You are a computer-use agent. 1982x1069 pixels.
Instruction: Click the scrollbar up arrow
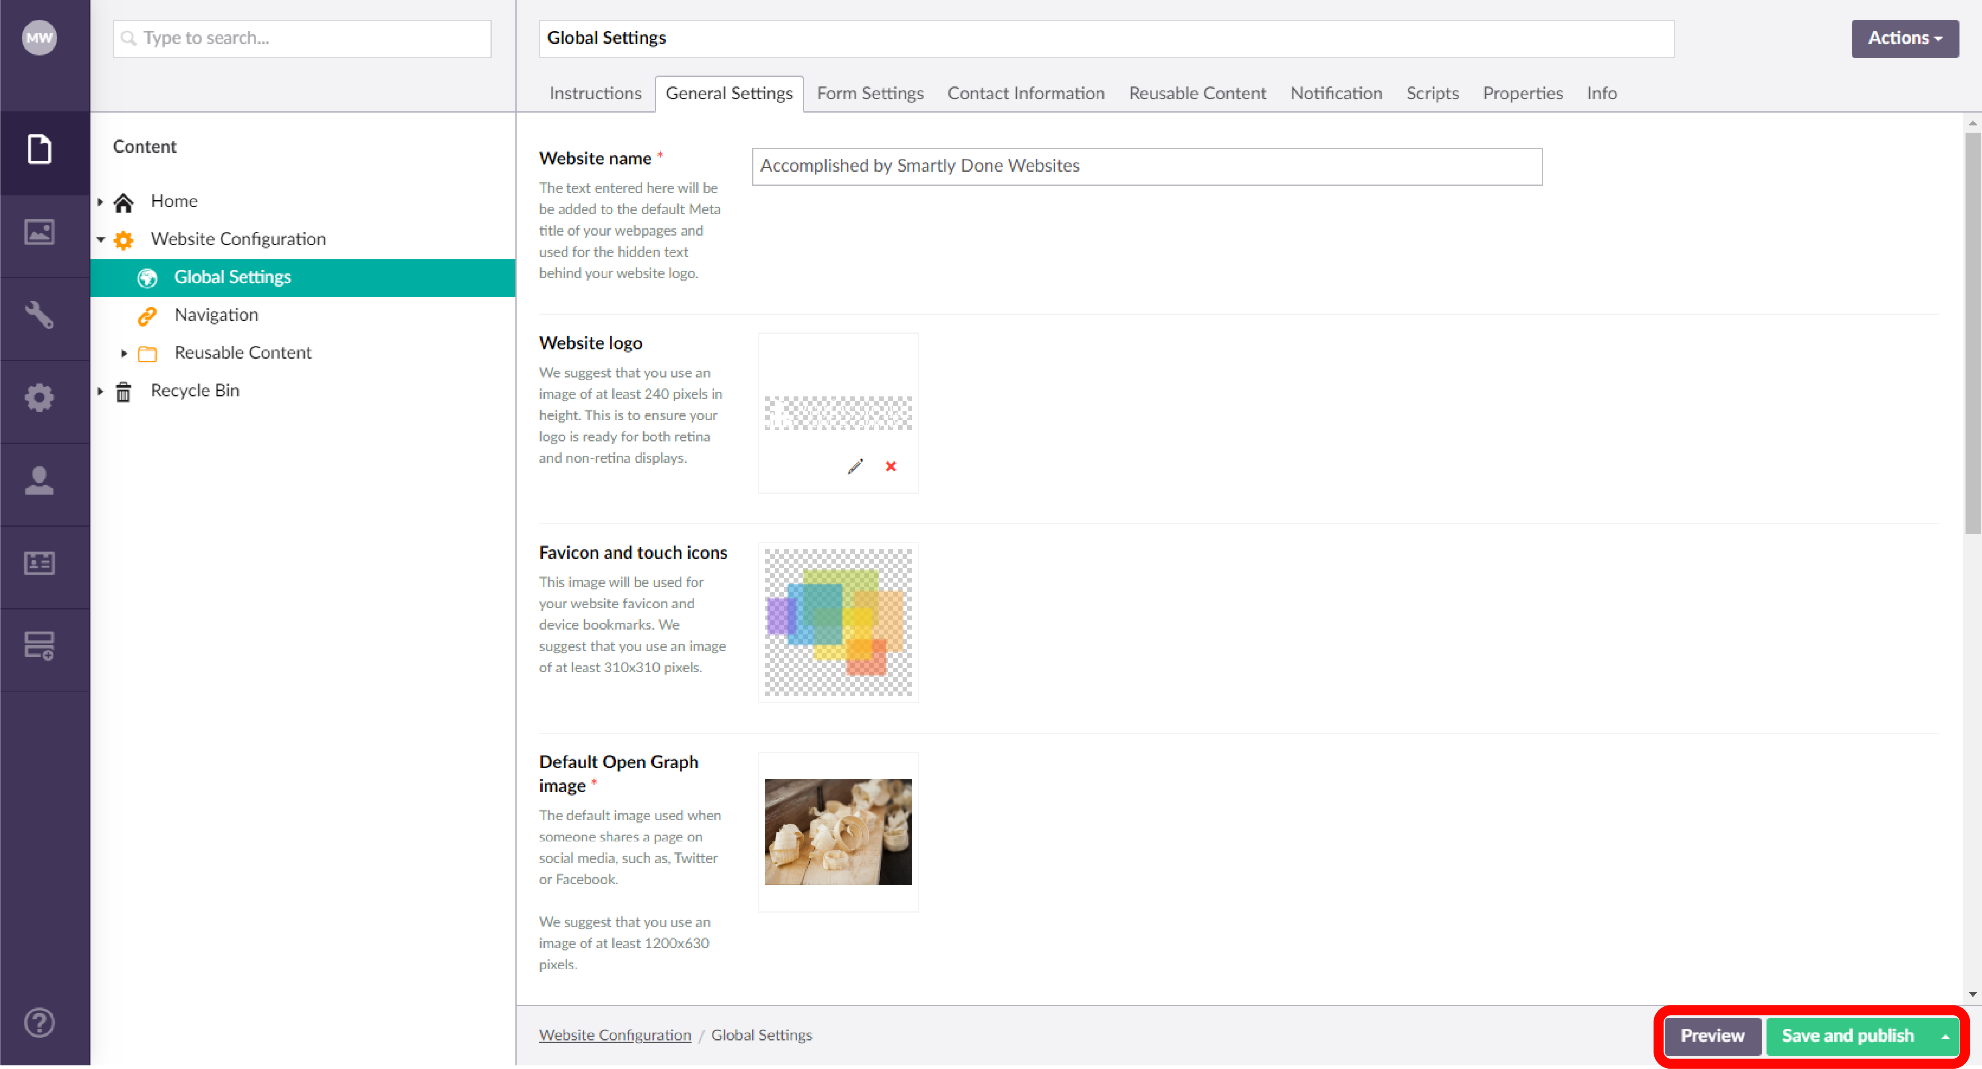[x=1972, y=122]
